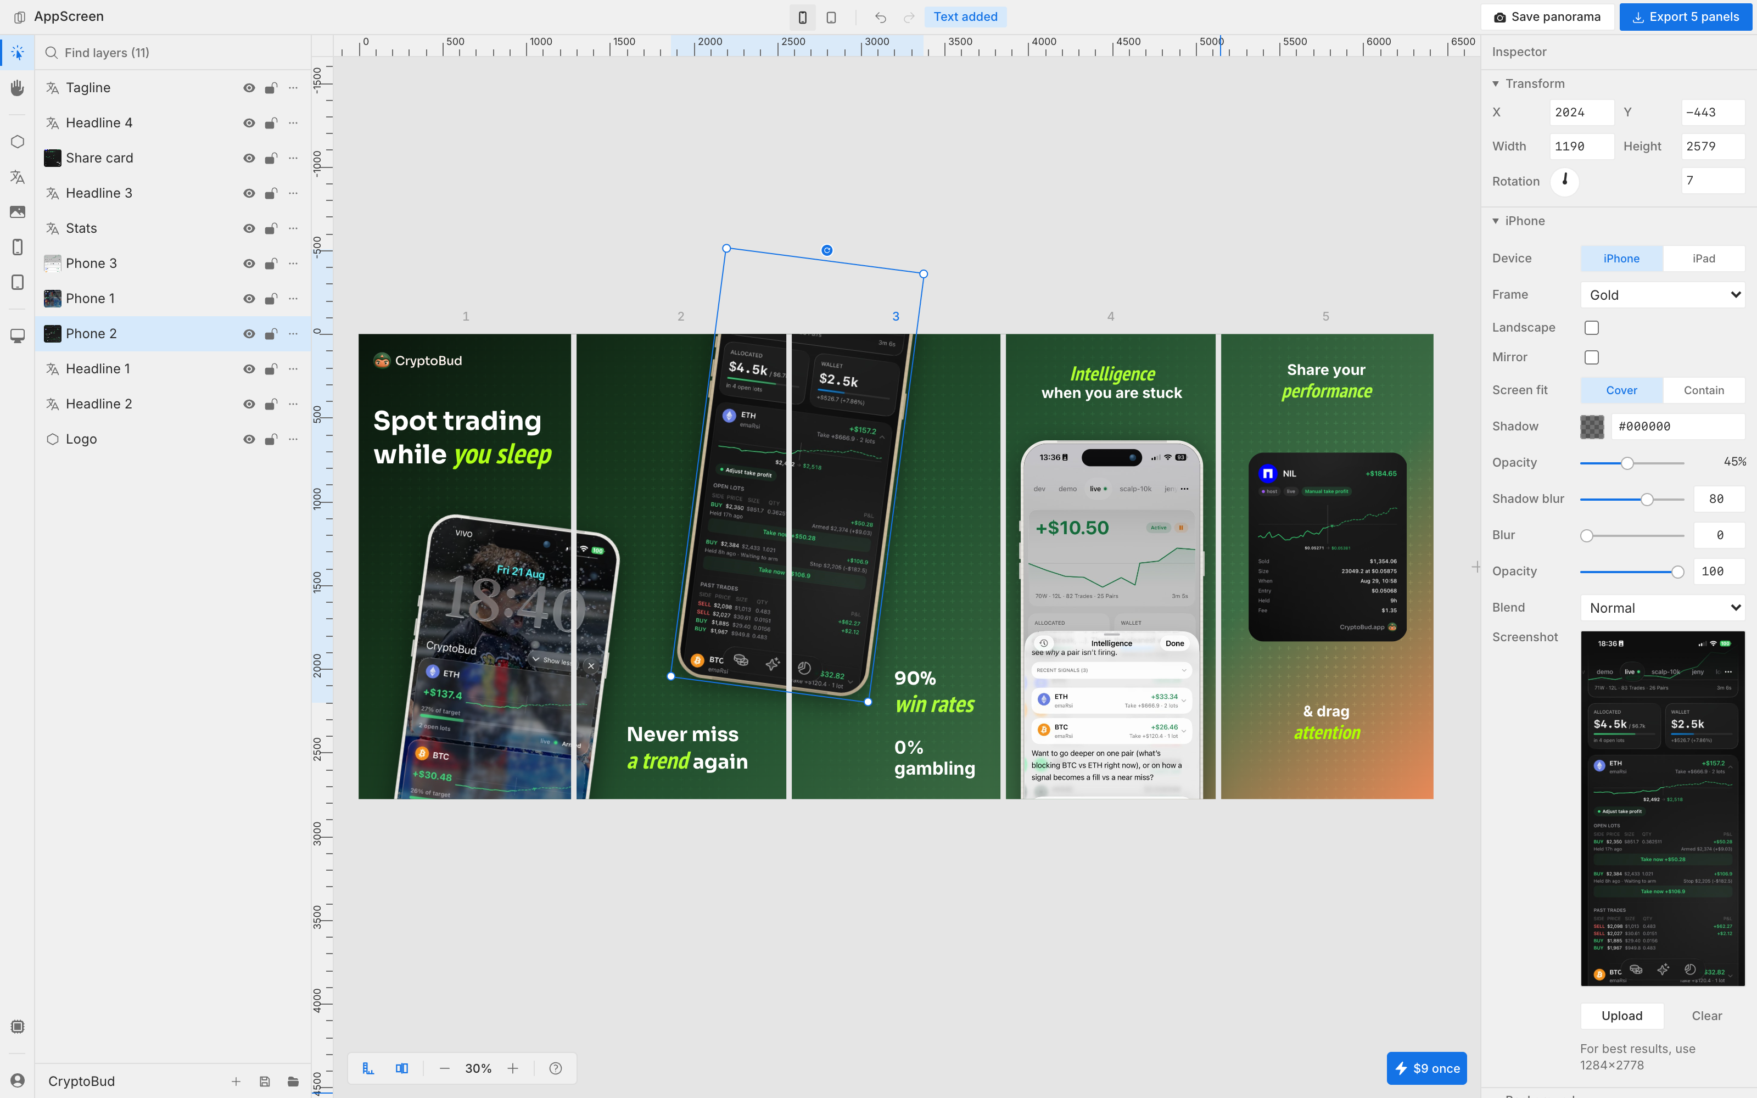Click the 30% zoom level button

[x=478, y=1068]
